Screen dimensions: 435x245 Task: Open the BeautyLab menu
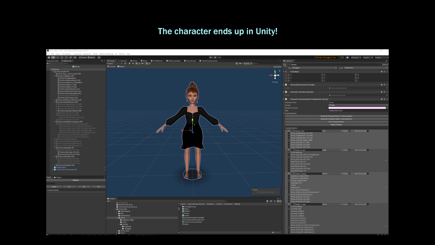pos(87,54)
